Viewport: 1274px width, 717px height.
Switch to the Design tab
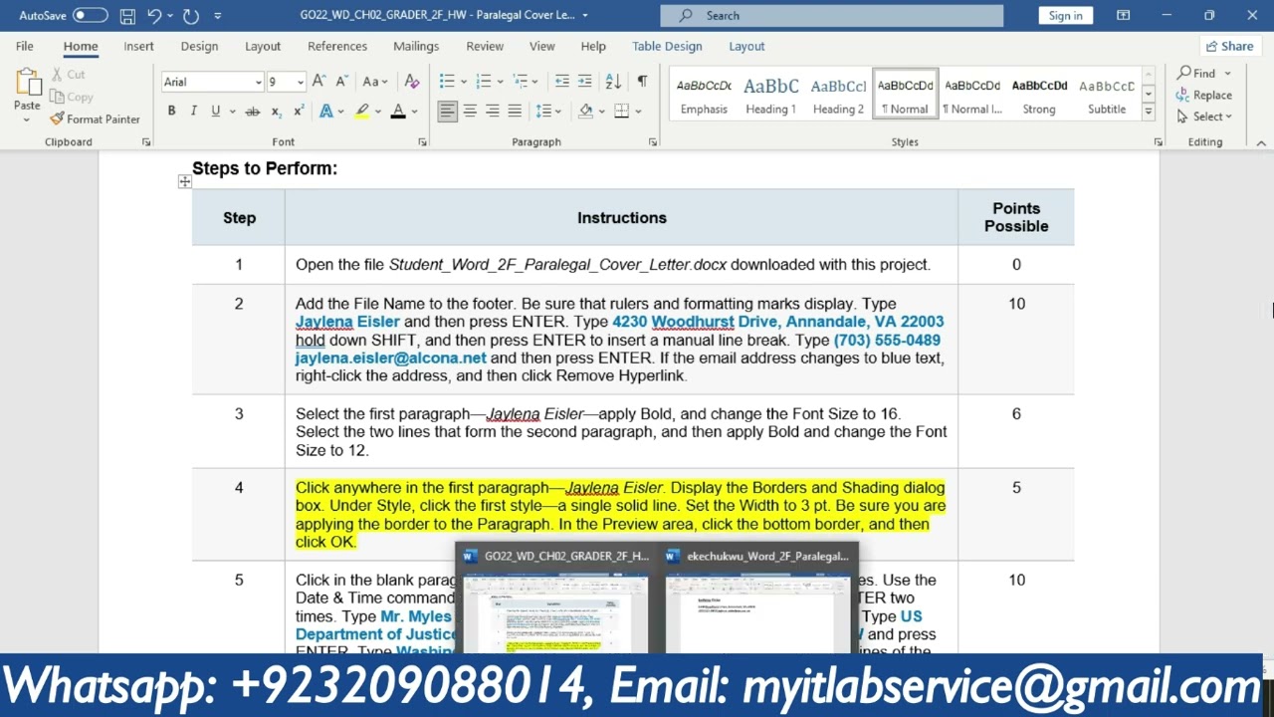199,46
